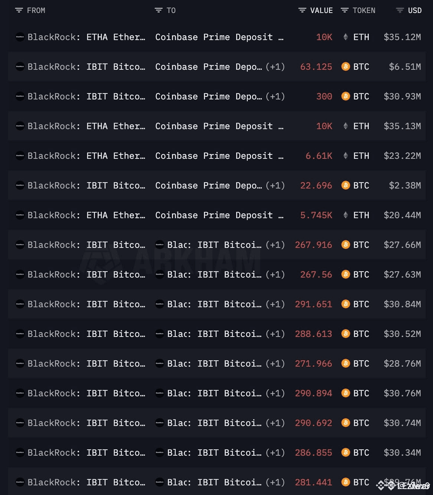
Task: Click the Ethereum icon in the 6.61K ETH row
Action: pyautogui.click(x=346, y=156)
